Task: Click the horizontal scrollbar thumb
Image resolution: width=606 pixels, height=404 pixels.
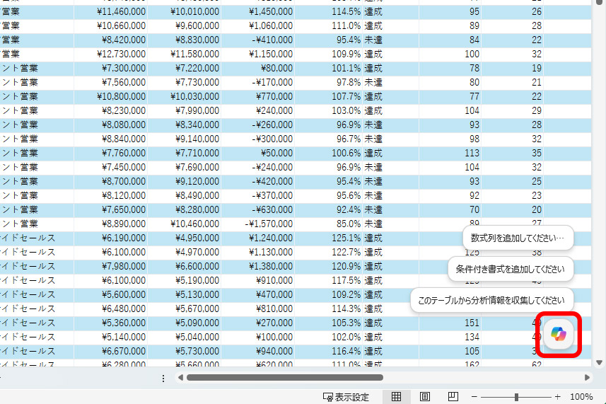Action: click(x=285, y=377)
